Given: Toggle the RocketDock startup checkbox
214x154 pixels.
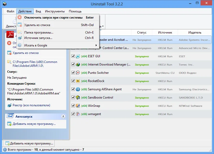Looking at the screenshot, I should tap(73, 81).
